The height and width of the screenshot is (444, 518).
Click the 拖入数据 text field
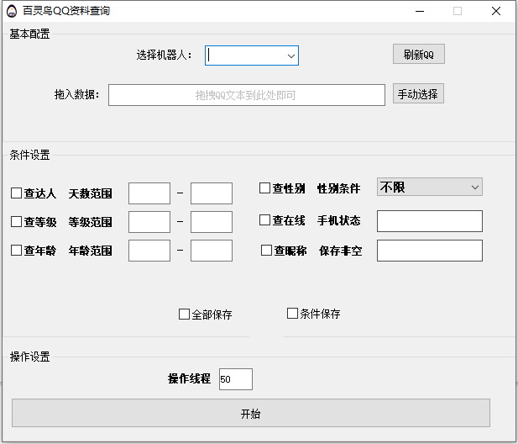(247, 95)
